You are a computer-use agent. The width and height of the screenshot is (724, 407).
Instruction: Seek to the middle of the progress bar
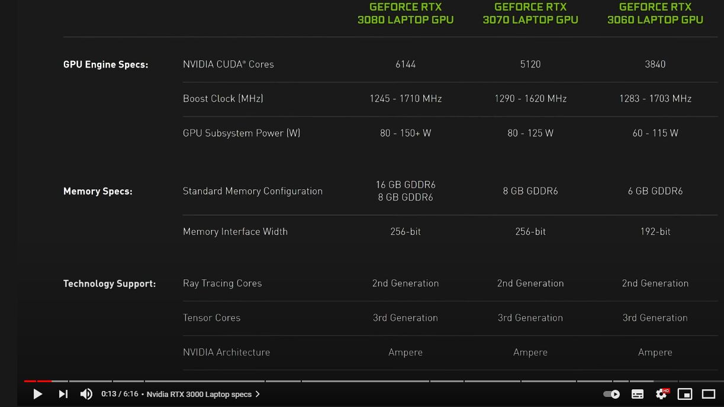(374, 381)
